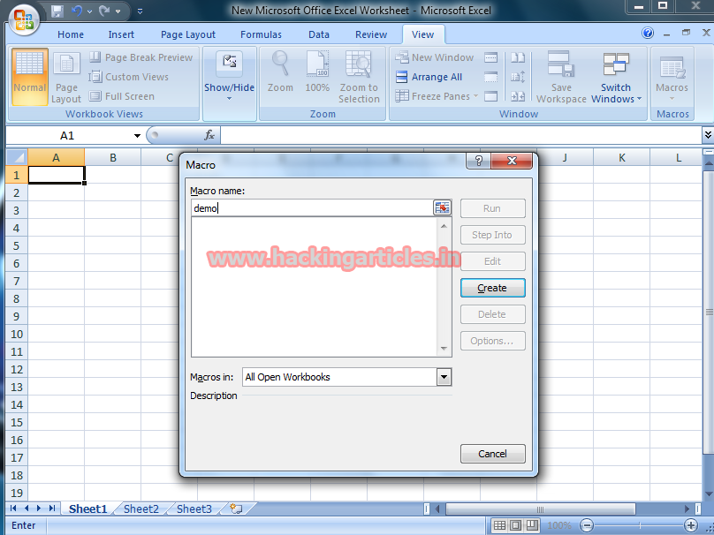Click the Reset Window Position icon
The width and height of the screenshot is (714, 535).
(518, 96)
